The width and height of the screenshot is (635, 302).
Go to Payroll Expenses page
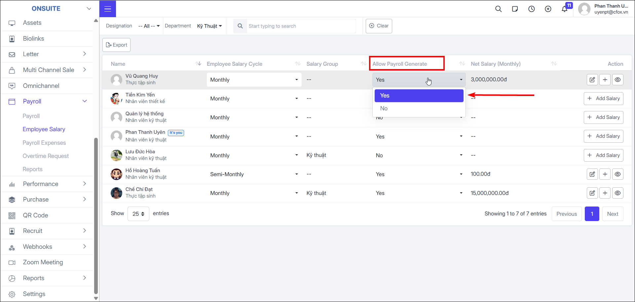point(44,143)
